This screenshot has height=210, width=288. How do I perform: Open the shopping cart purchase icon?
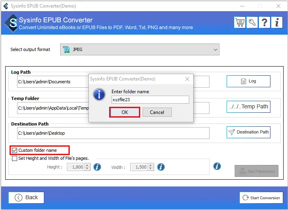coord(240,22)
